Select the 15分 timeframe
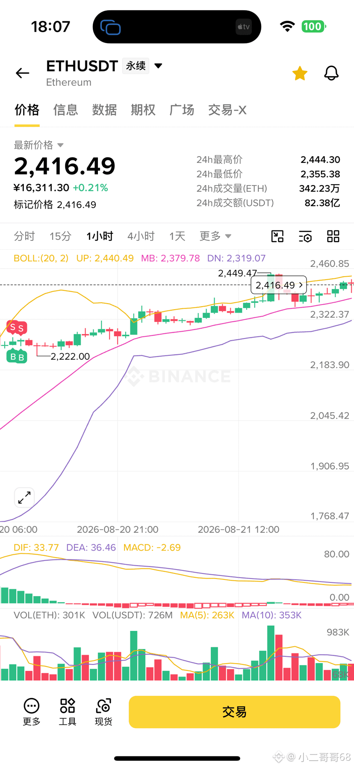This screenshot has width=354, height=768. pos(60,236)
